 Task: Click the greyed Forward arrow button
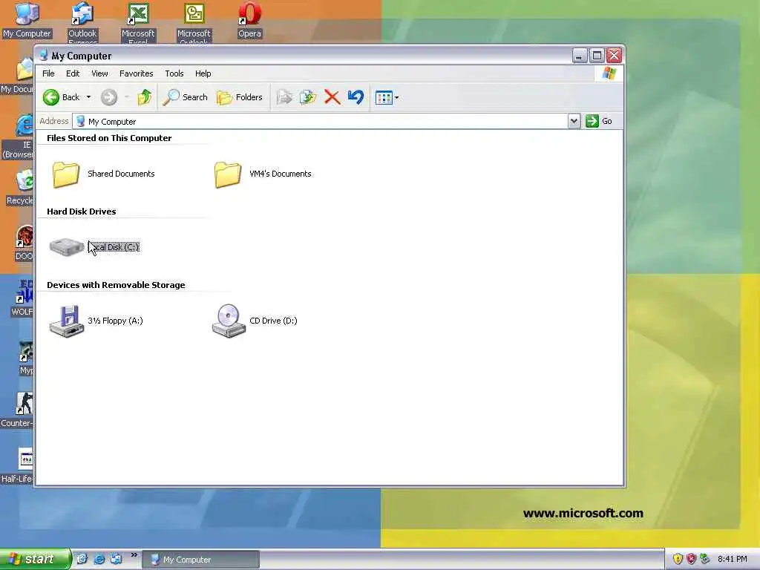[109, 97]
